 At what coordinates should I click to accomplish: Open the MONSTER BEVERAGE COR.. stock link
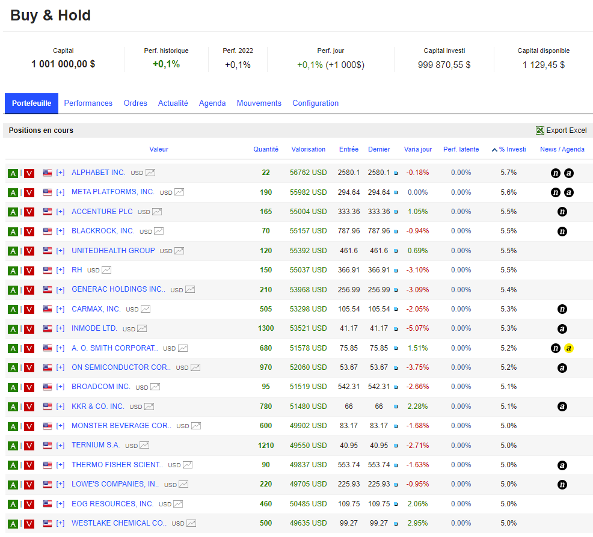pos(121,426)
